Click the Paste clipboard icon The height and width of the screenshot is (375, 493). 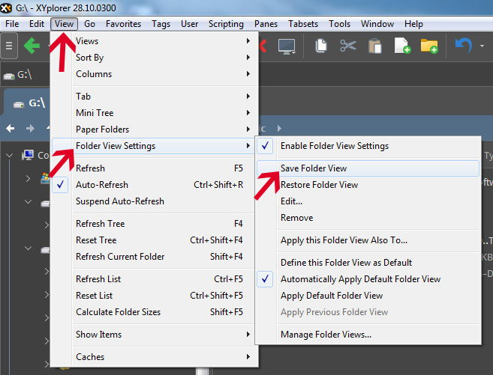[374, 46]
